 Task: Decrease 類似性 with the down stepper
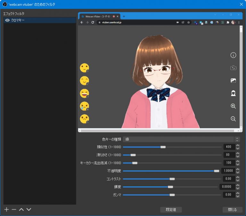238,148
